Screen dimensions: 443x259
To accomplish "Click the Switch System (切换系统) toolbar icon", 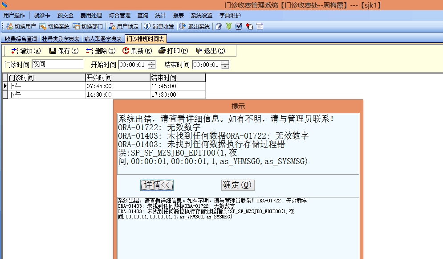I will (43, 27).
